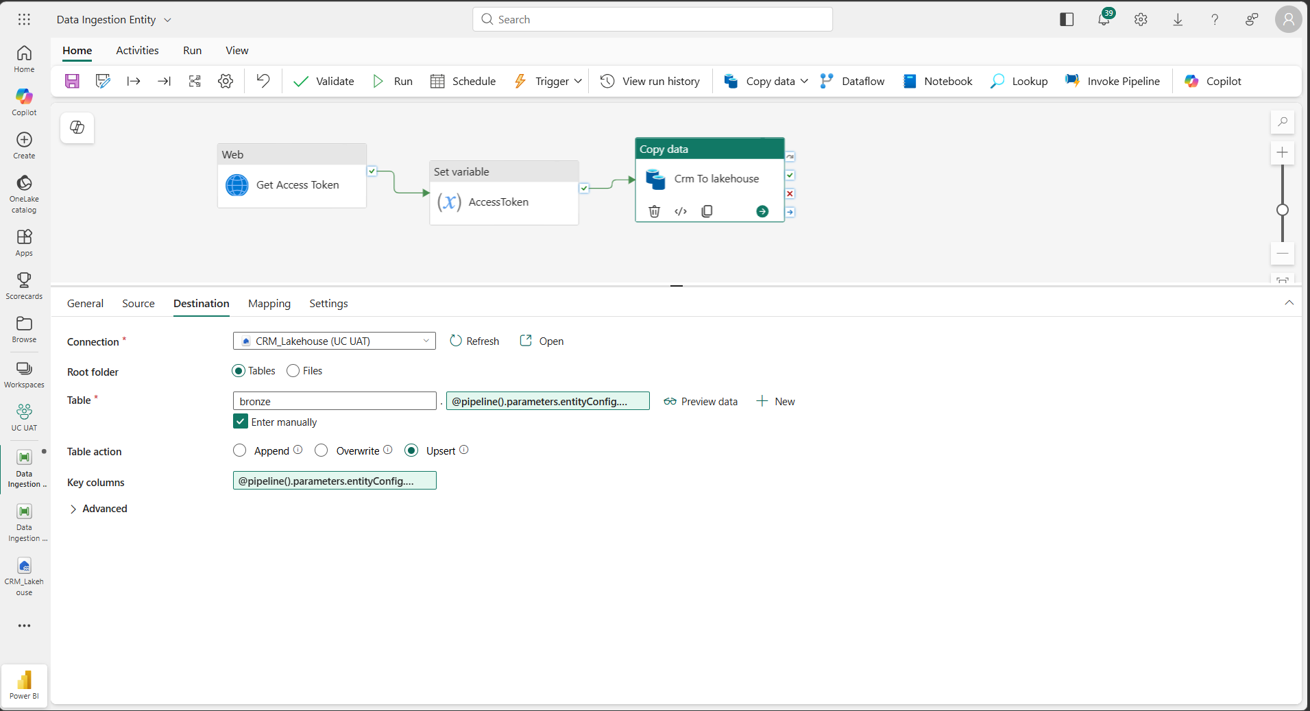Click Open connection button
1310x711 pixels.
tap(542, 341)
